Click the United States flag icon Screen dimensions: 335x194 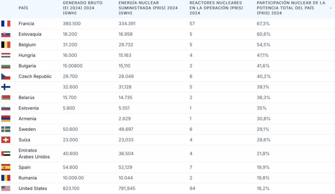(x=6, y=188)
